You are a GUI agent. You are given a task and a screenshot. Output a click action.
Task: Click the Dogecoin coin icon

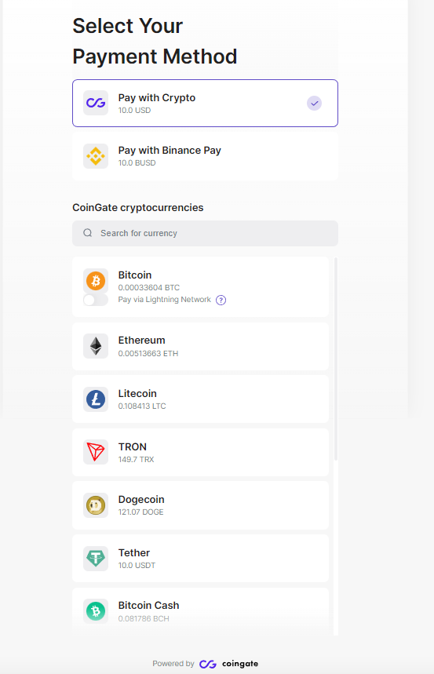point(96,505)
